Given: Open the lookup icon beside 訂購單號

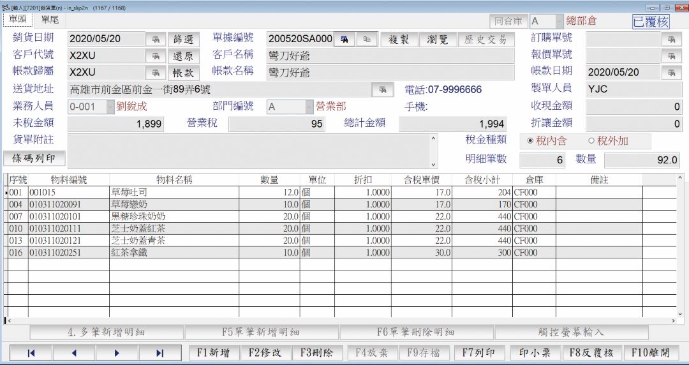Looking at the screenshot, I should 671,39.
